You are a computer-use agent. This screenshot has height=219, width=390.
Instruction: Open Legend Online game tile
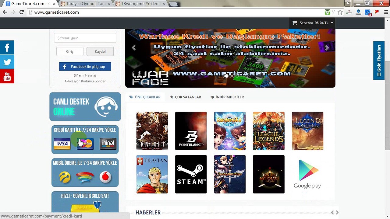tap(307, 131)
